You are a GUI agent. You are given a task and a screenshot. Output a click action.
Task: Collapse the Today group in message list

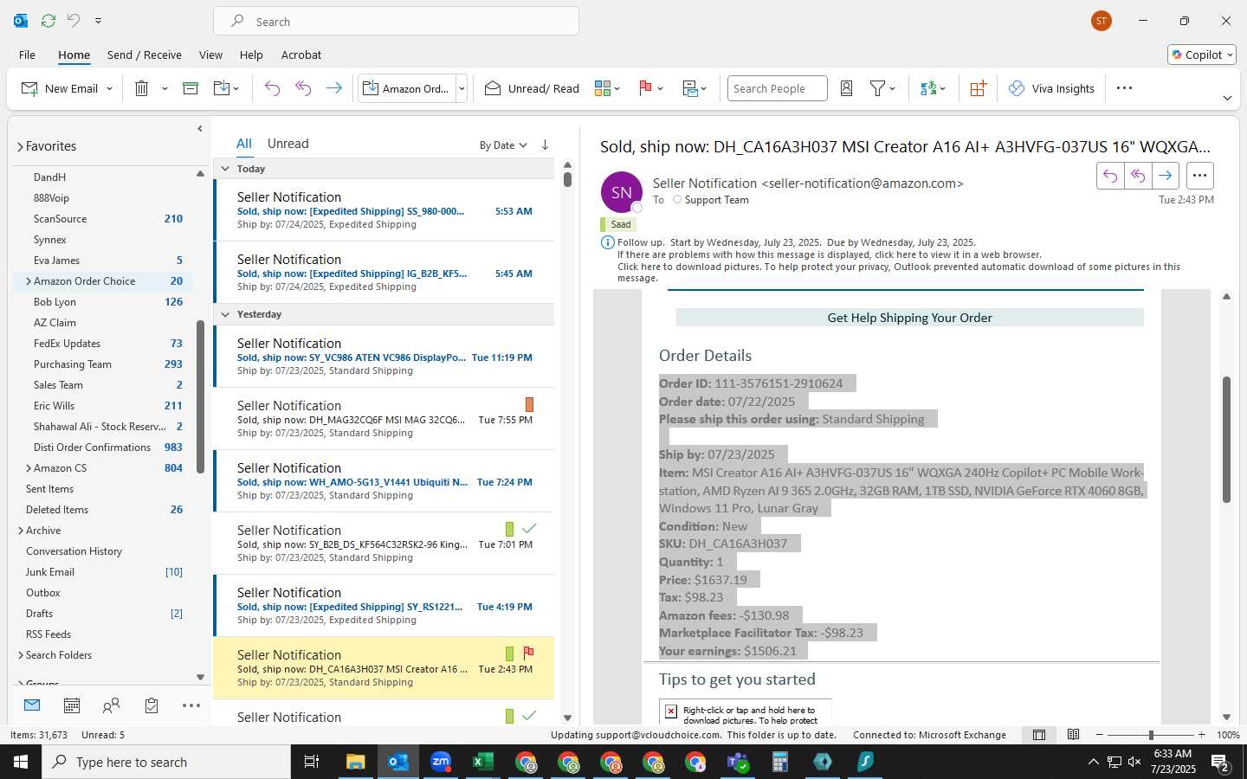pyautogui.click(x=225, y=169)
